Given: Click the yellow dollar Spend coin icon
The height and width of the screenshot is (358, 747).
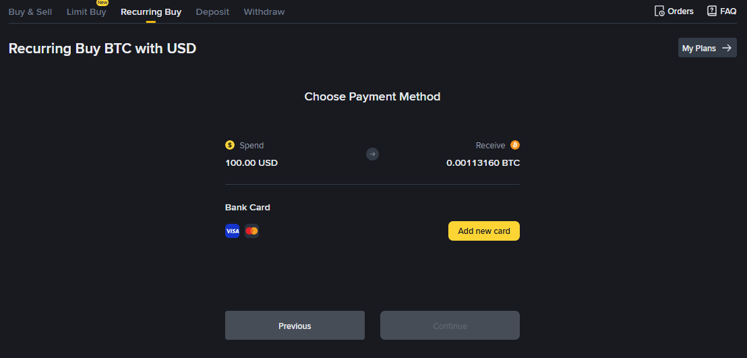Looking at the screenshot, I should pos(230,145).
